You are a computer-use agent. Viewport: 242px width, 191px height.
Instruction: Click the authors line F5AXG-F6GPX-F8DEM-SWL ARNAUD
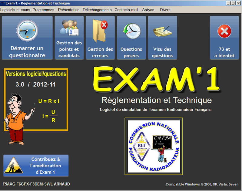point(36,184)
